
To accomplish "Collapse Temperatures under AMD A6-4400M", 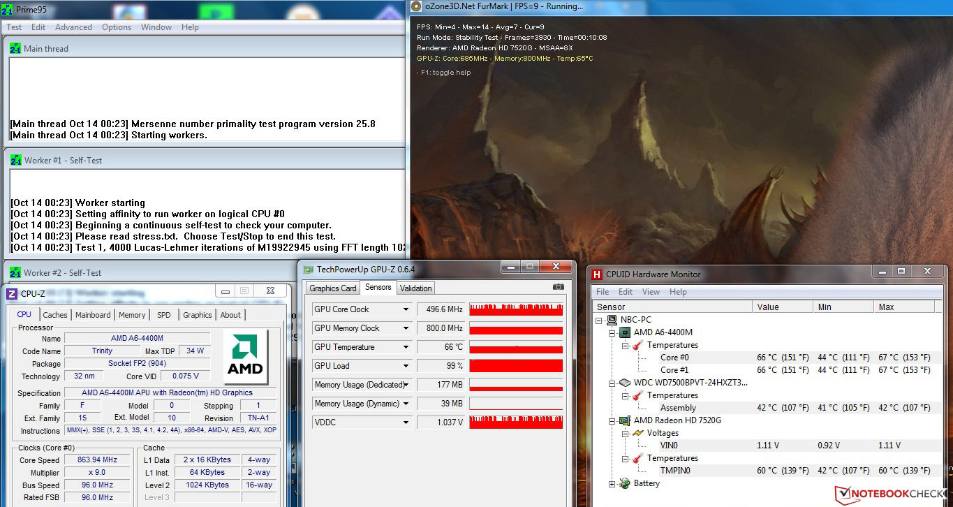I will coord(625,345).
